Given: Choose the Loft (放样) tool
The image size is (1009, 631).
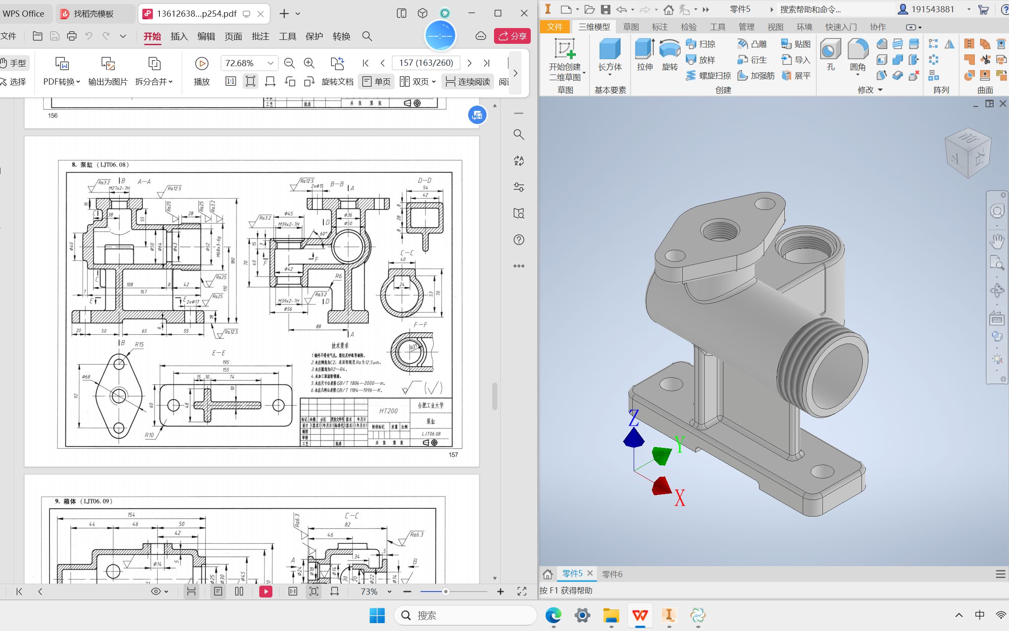Looking at the screenshot, I should pyautogui.click(x=701, y=60).
